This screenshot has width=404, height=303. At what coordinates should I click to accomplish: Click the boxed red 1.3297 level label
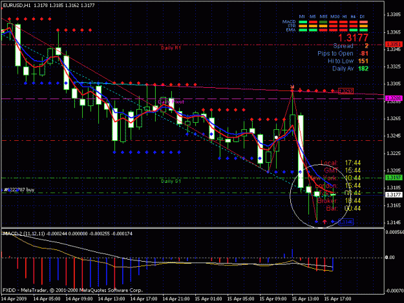pos(346,91)
